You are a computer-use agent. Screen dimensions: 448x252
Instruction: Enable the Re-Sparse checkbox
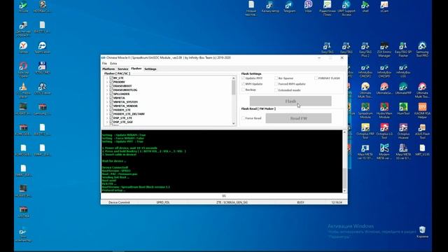pos(276,78)
